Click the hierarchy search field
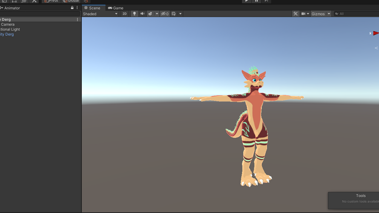This screenshot has width=379, height=213. point(40,14)
